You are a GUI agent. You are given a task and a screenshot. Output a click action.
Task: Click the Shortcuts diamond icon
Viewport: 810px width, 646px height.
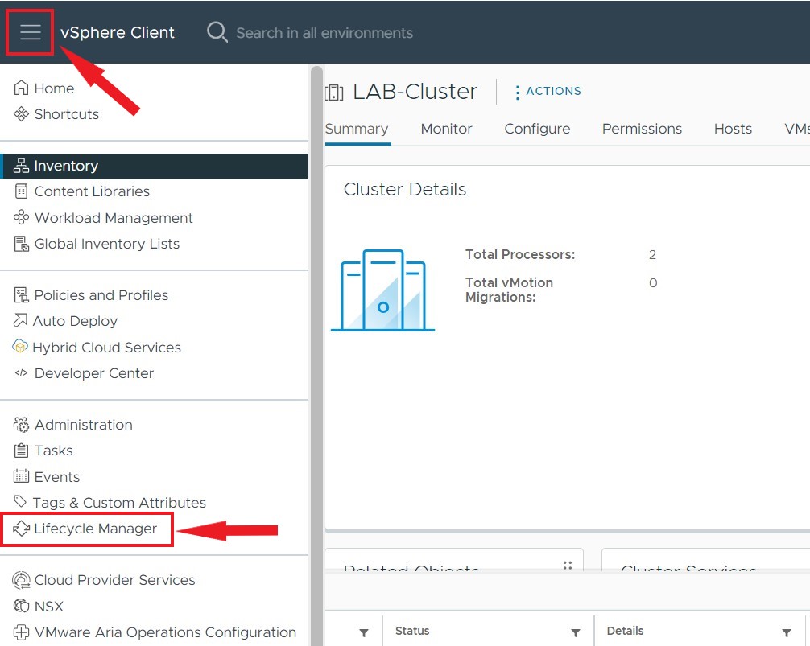click(x=21, y=114)
